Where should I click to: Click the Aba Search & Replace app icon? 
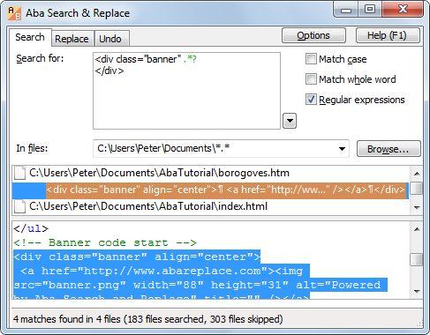tap(14, 13)
